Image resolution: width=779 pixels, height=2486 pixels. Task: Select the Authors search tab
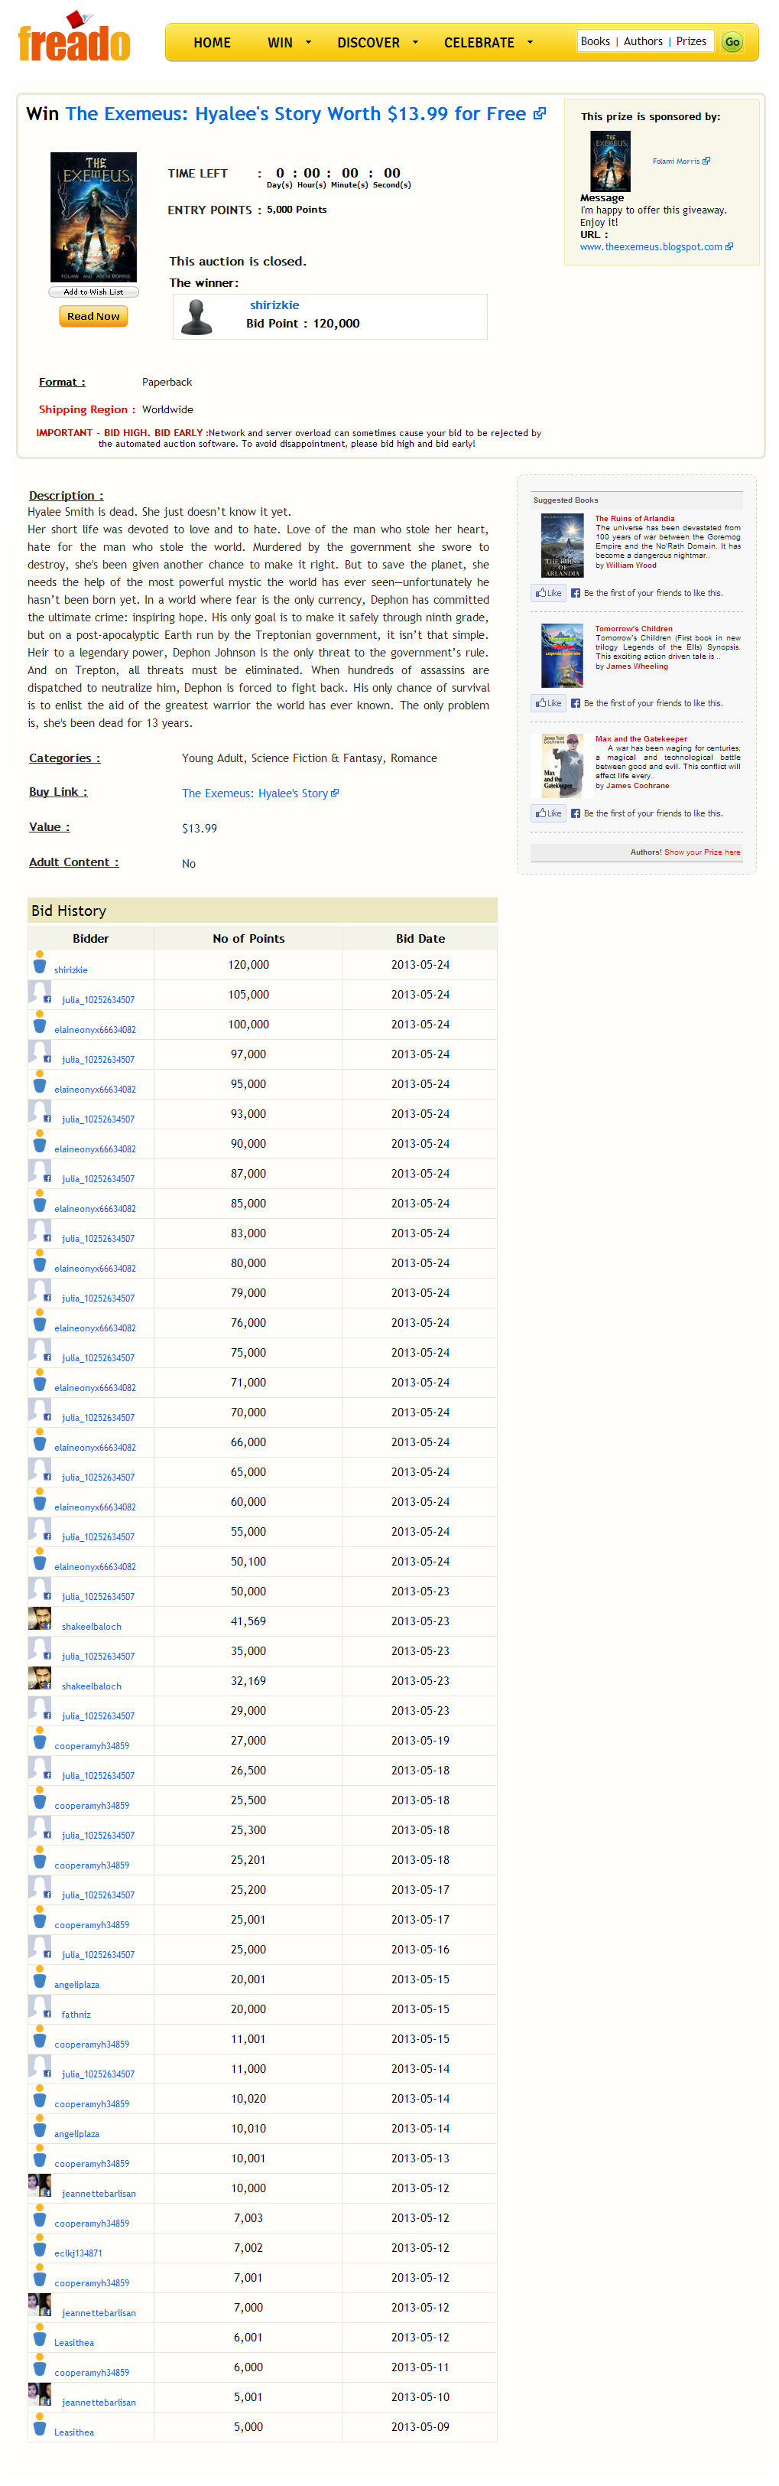[642, 41]
